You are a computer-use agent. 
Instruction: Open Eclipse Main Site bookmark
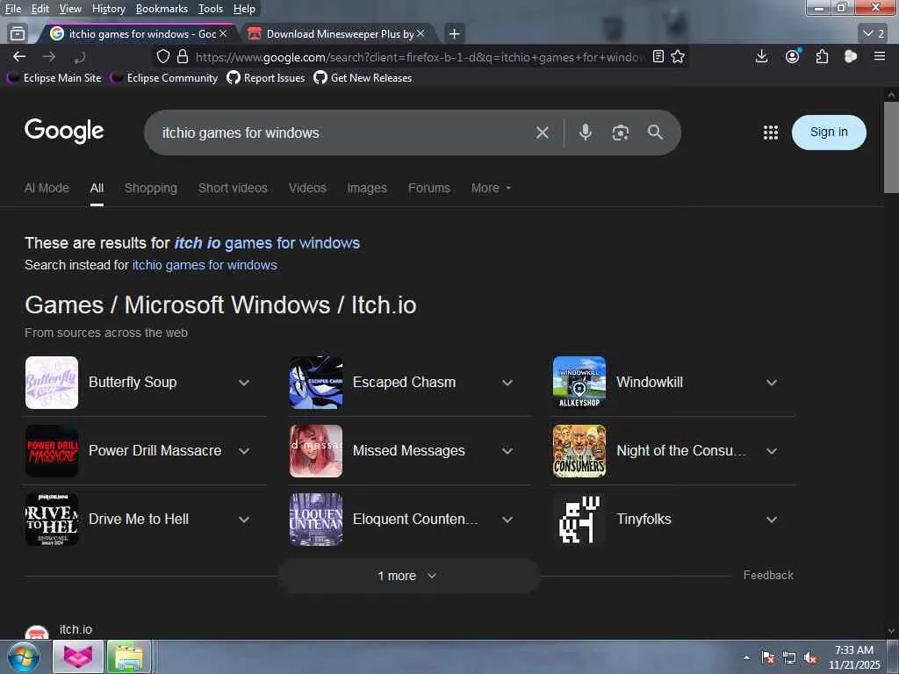click(54, 78)
